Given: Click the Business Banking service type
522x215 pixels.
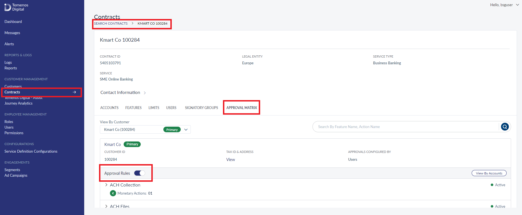Looking at the screenshot, I should tap(387, 63).
